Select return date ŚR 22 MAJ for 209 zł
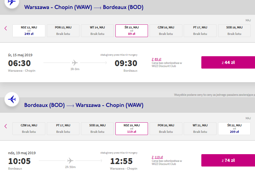The image size is (255, 173). (x=234, y=129)
